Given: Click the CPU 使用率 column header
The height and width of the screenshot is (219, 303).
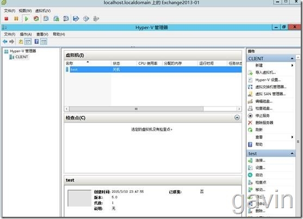Looking at the screenshot, I should (x=150, y=63).
